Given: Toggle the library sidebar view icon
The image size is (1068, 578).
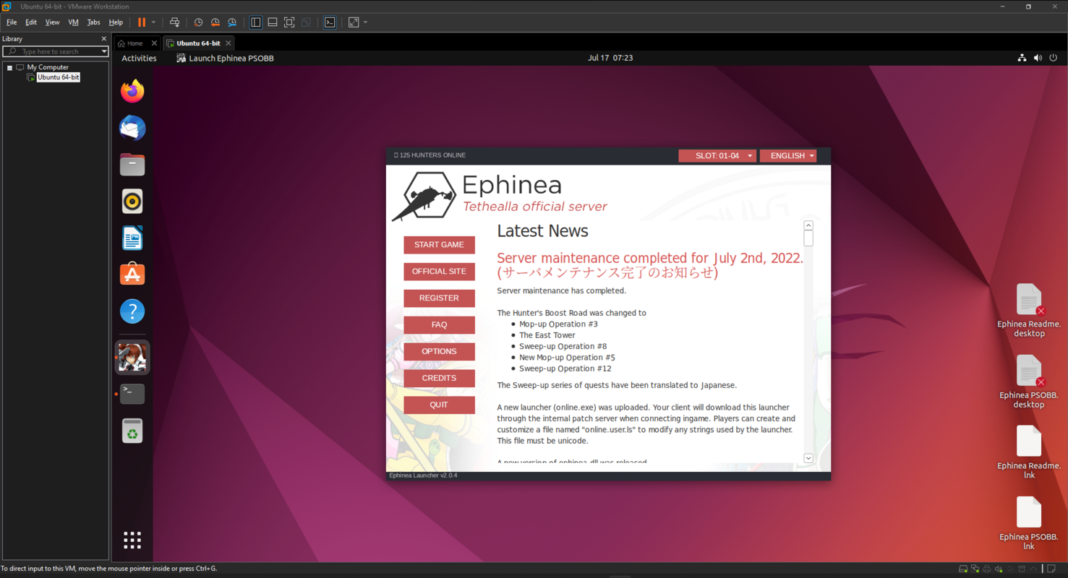Looking at the screenshot, I should pyautogui.click(x=255, y=22).
